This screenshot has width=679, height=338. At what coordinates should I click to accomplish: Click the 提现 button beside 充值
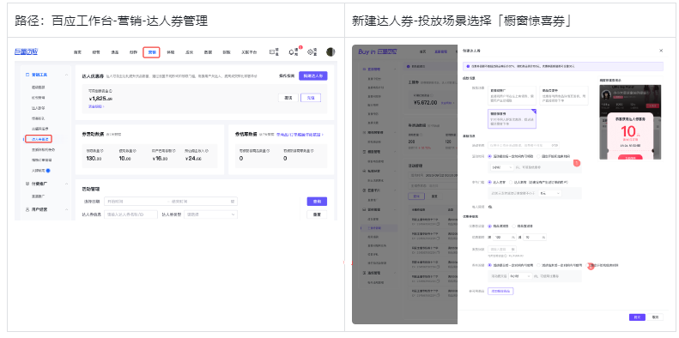(288, 98)
